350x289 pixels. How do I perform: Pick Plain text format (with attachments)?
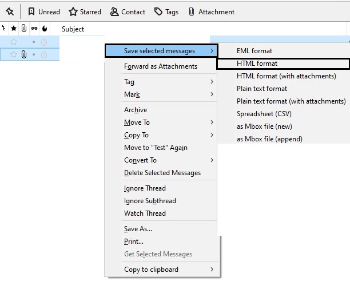pyautogui.click(x=284, y=101)
